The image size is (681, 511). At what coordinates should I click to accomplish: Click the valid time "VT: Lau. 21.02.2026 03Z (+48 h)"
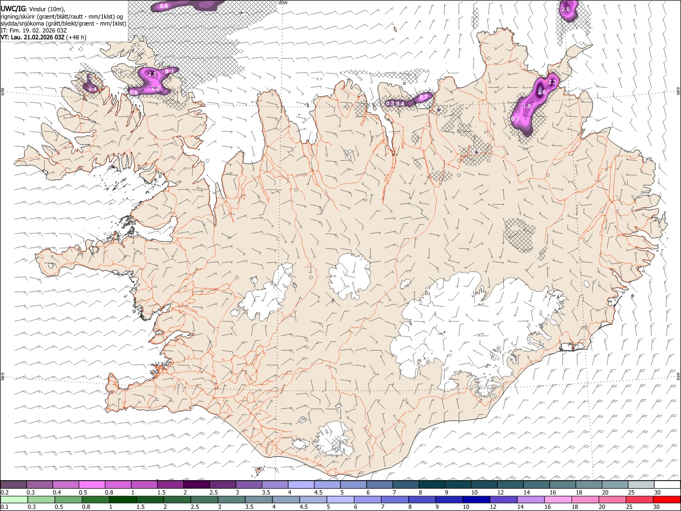[44, 38]
